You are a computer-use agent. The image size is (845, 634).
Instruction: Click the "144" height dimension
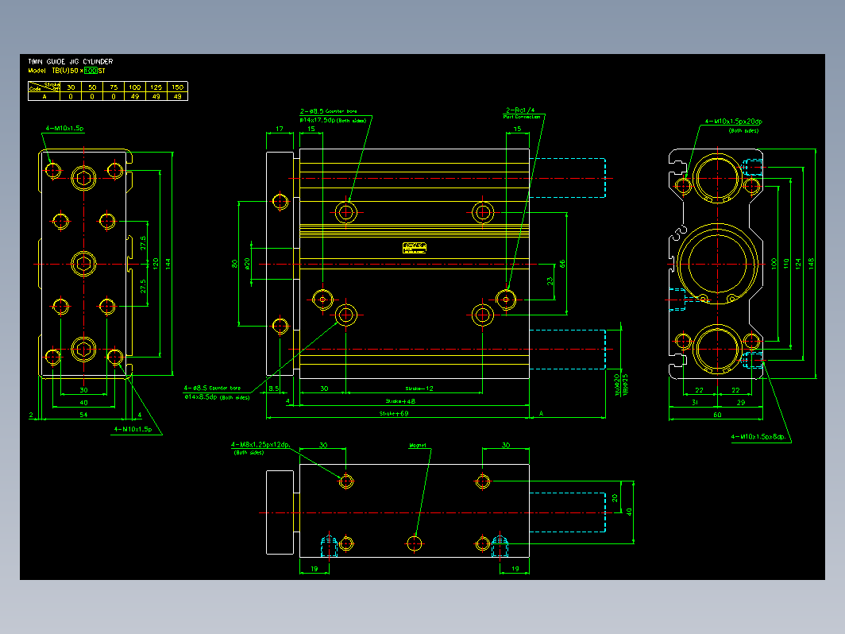[x=168, y=264]
